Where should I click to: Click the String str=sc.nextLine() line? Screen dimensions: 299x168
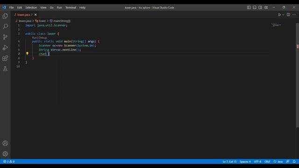[x=60, y=50]
